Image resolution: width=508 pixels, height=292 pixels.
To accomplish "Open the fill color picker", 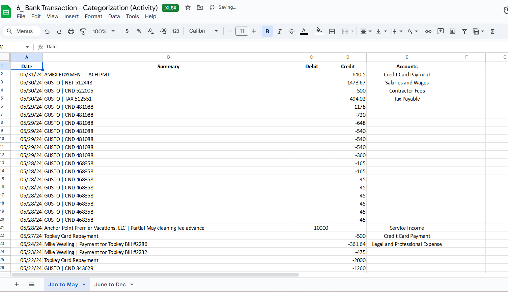I will coord(319,31).
